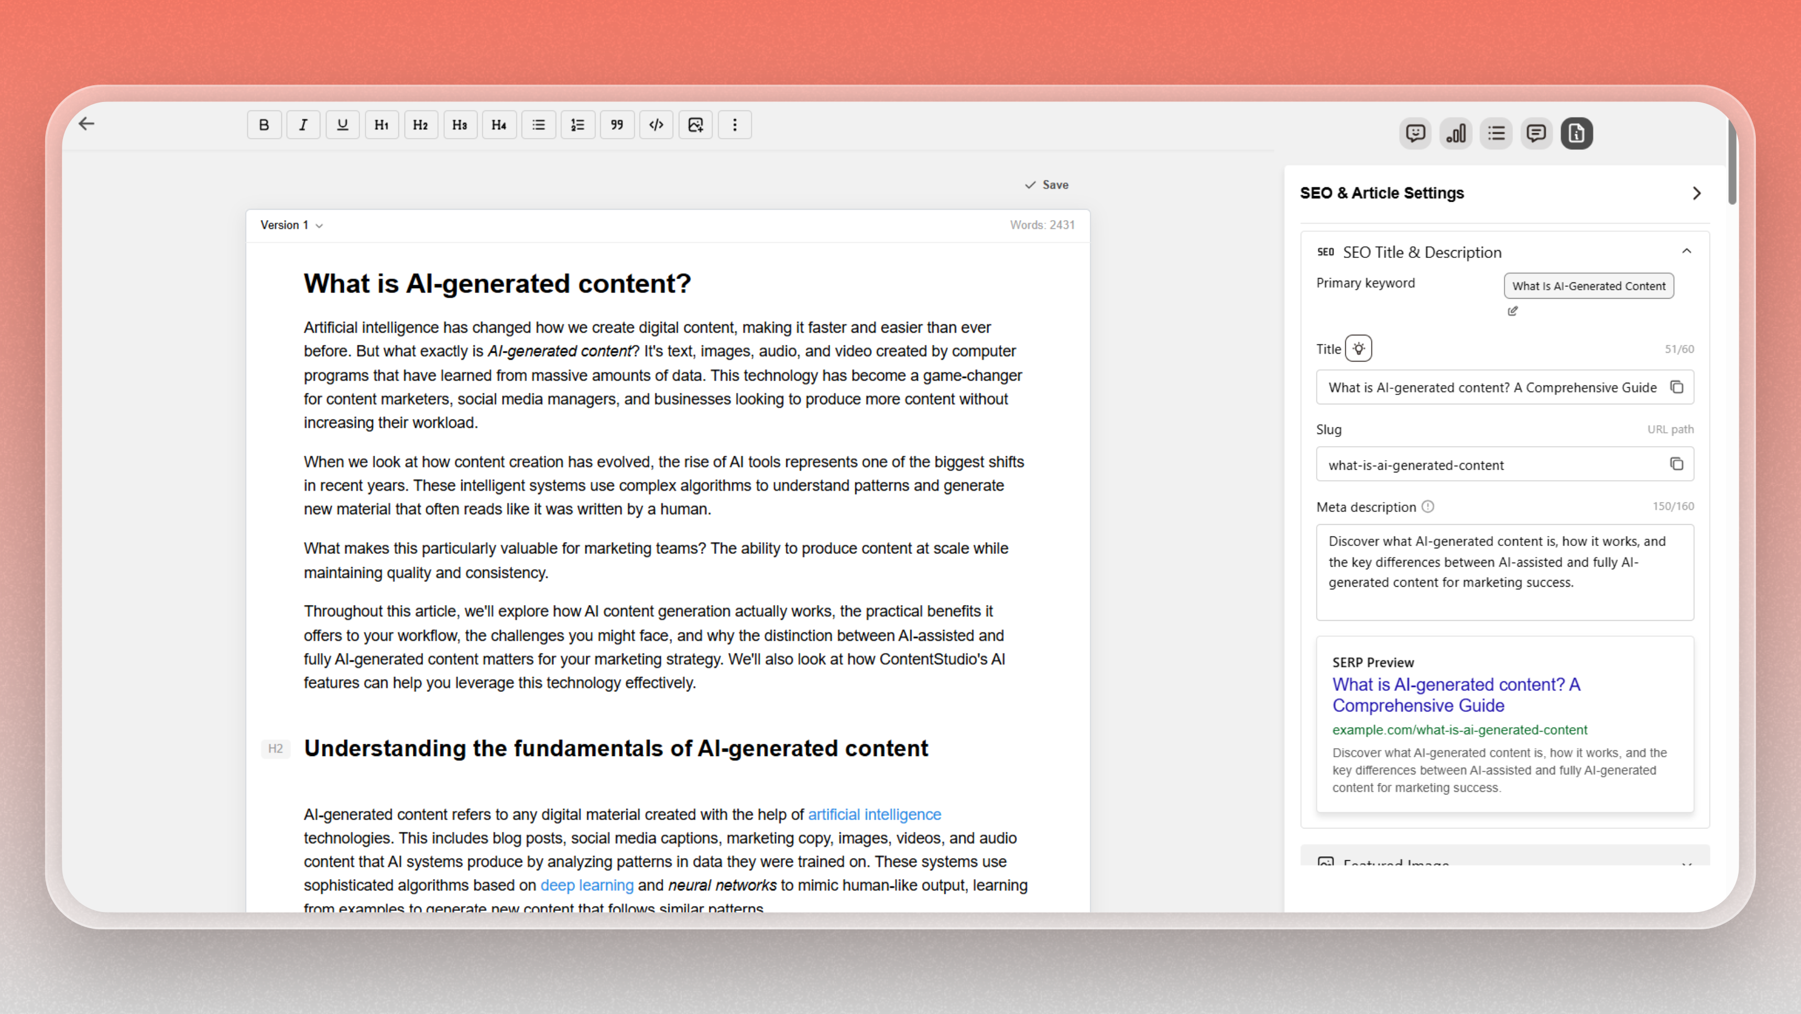The image size is (1801, 1014).
Task: Open the AI chat assistant panel
Action: tap(1416, 134)
